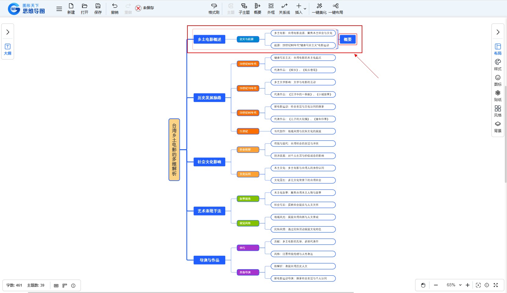Select the 历史发展脉络 topic node
Image resolution: width=507 pixels, height=293 pixels.
point(209,98)
